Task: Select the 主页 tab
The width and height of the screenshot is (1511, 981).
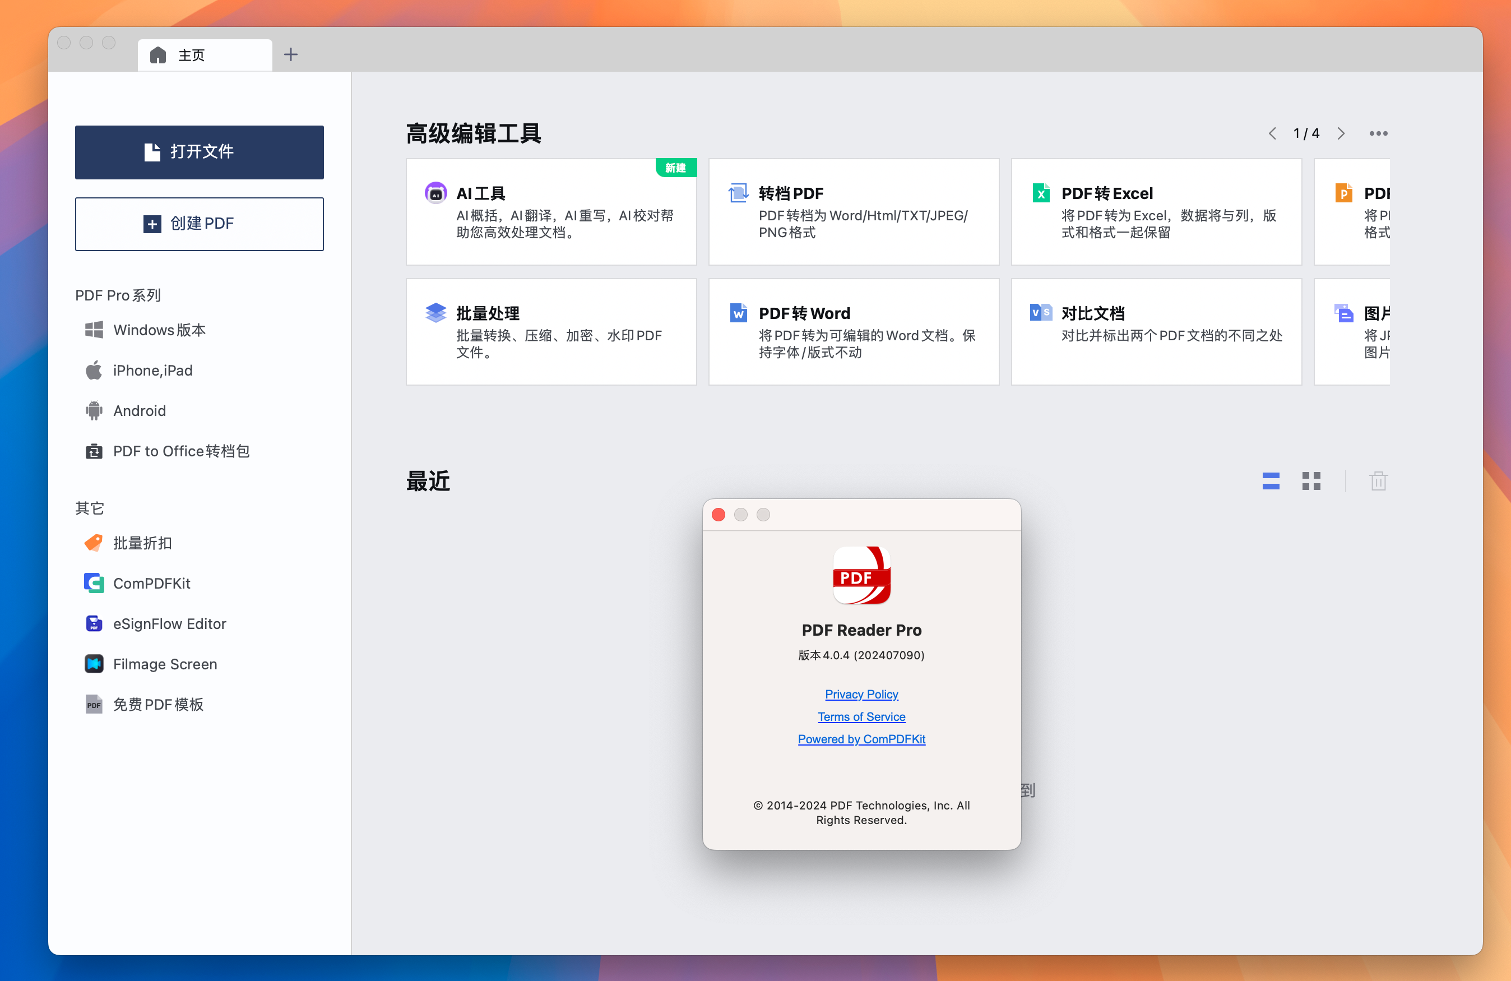Action: (205, 55)
